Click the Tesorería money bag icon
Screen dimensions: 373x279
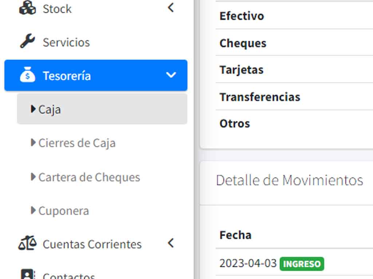click(28, 75)
